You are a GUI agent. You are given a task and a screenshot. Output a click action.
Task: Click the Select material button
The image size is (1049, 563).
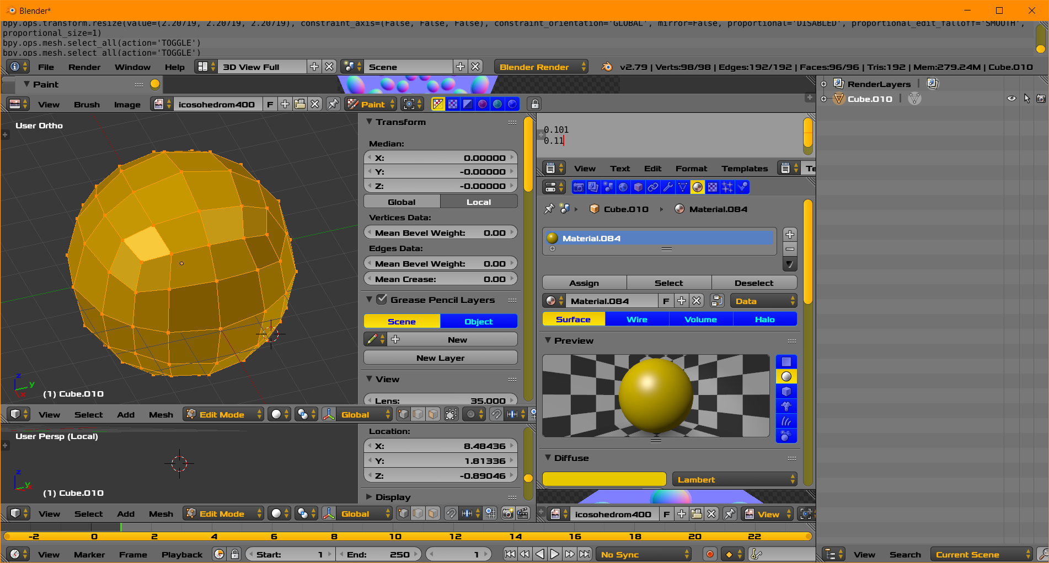coord(669,283)
